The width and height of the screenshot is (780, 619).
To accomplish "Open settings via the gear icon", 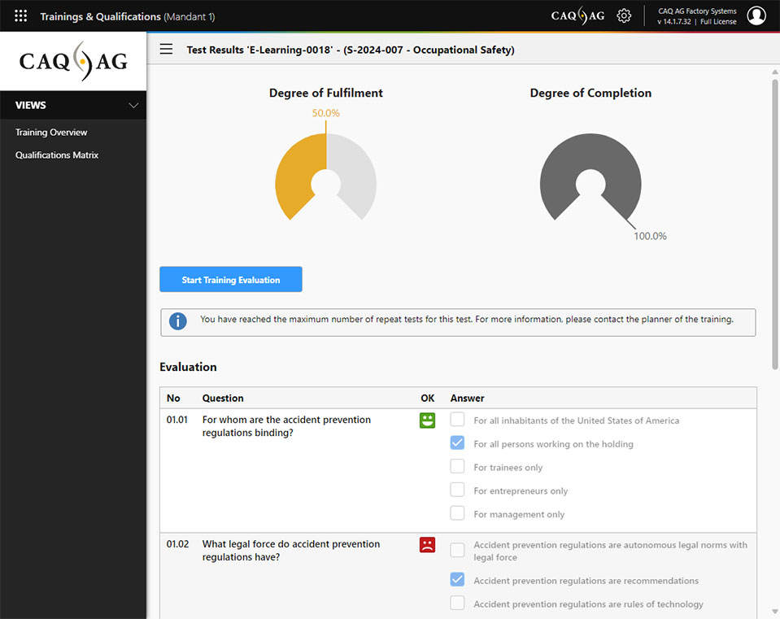I will (624, 16).
